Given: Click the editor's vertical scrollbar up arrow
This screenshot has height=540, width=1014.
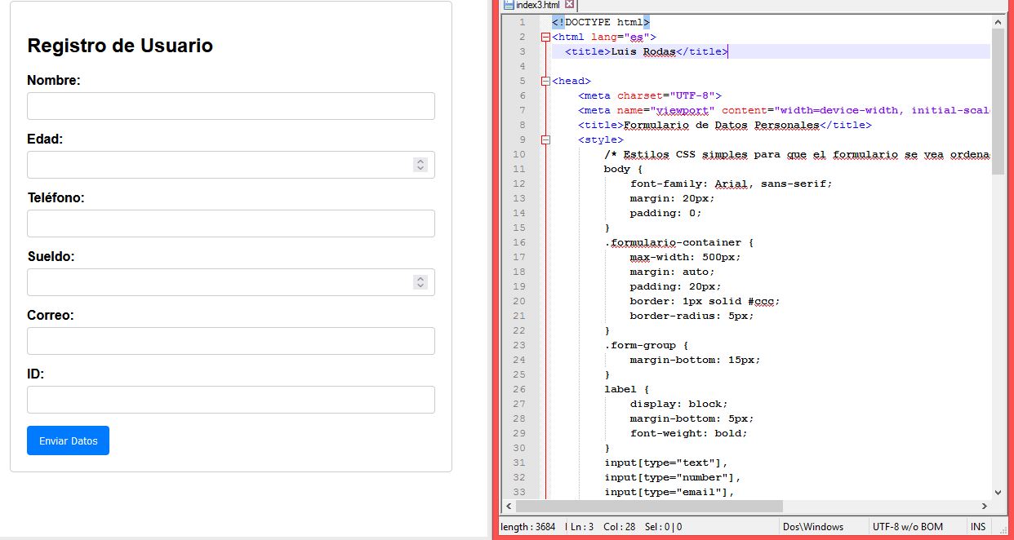Looking at the screenshot, I should [x=998, y=22].
